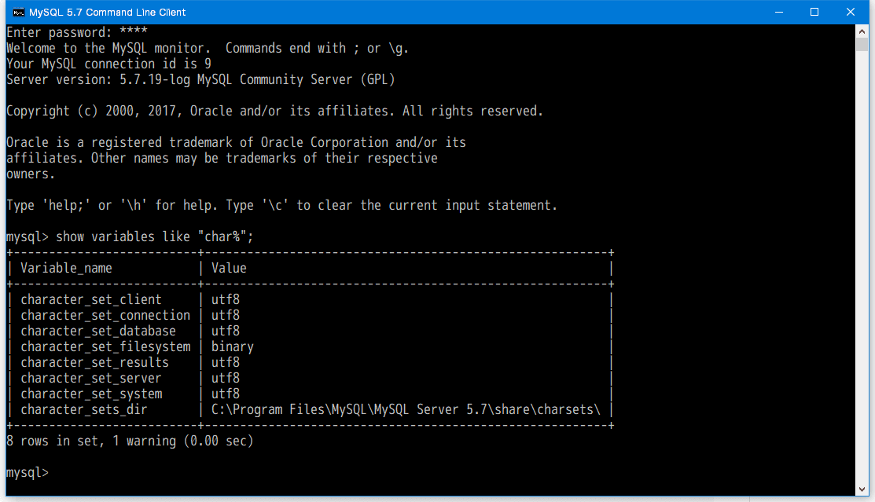Click the binary value of character_set_filesystem
This screenshot has height=502, width=875.
pos(233,346)
